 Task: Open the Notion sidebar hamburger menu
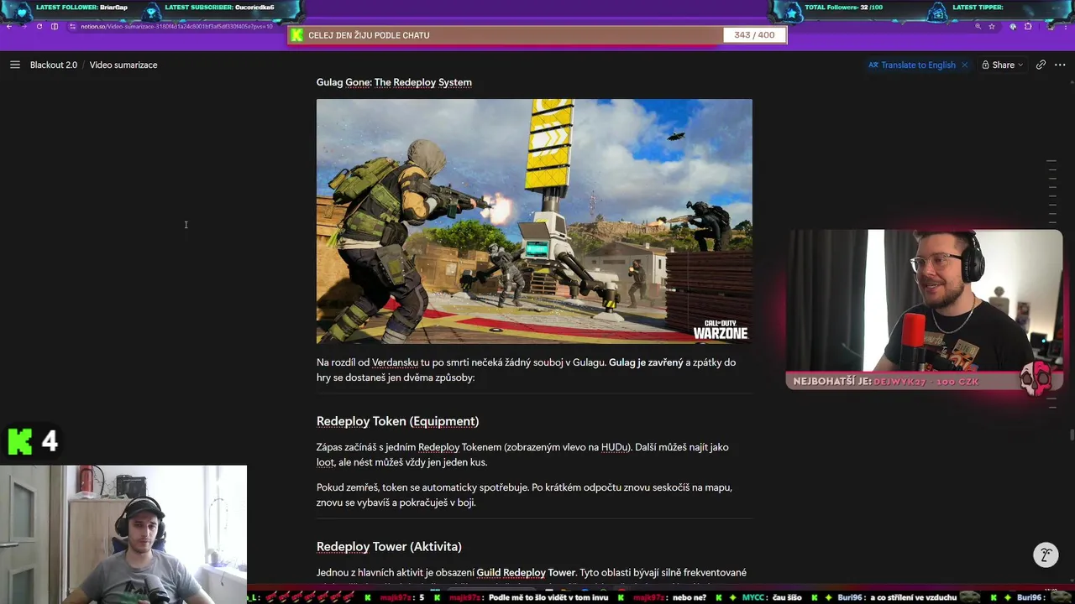pyautogui.click(x=14, y=65)
